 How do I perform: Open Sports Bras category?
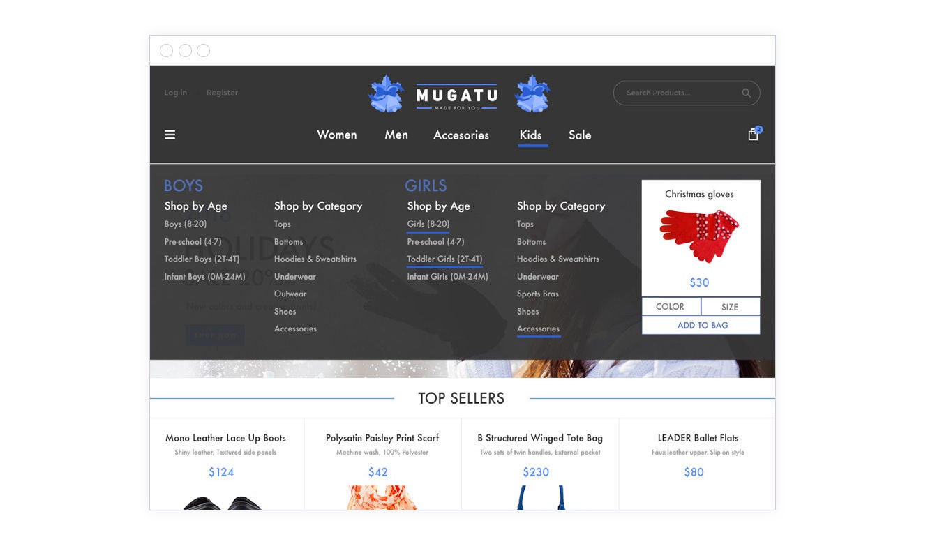pyautogui.click(x=538, y=294)
